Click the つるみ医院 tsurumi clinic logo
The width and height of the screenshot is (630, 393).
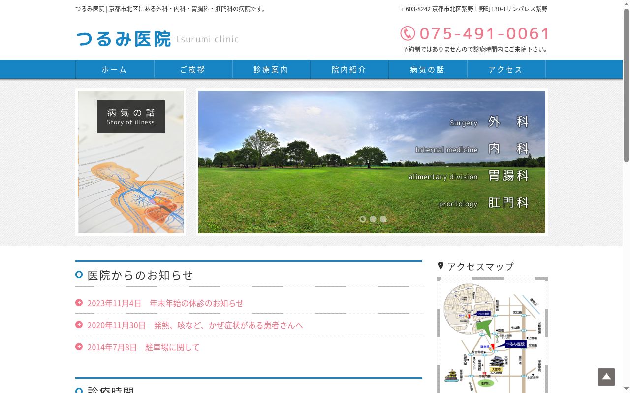click(157, 39)
